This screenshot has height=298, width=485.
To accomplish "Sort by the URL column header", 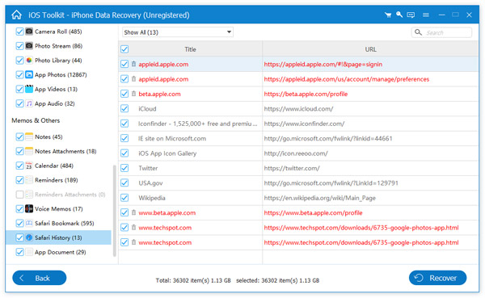I will pyautogui.click(x=370, y=49).
